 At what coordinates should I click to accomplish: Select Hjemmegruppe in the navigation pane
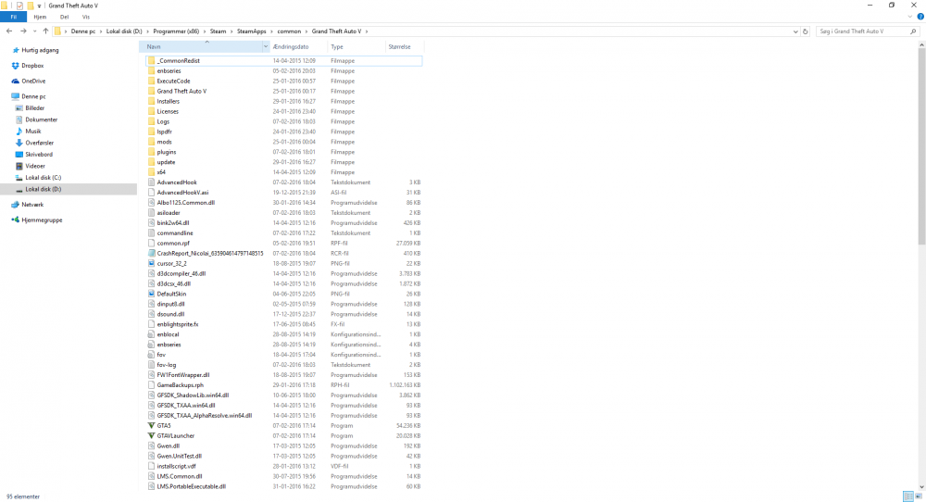pyautogui.click(x=42, y=220)
